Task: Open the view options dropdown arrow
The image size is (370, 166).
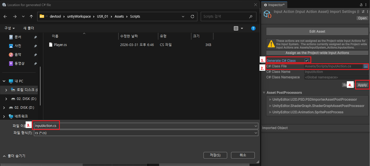Action: pos(242,28)
